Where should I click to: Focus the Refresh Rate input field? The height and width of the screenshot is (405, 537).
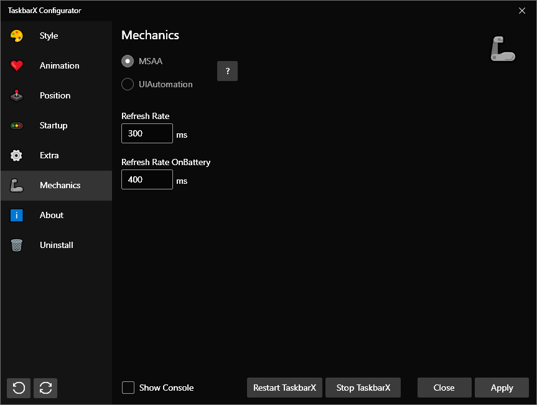click(x=147, y=133)
